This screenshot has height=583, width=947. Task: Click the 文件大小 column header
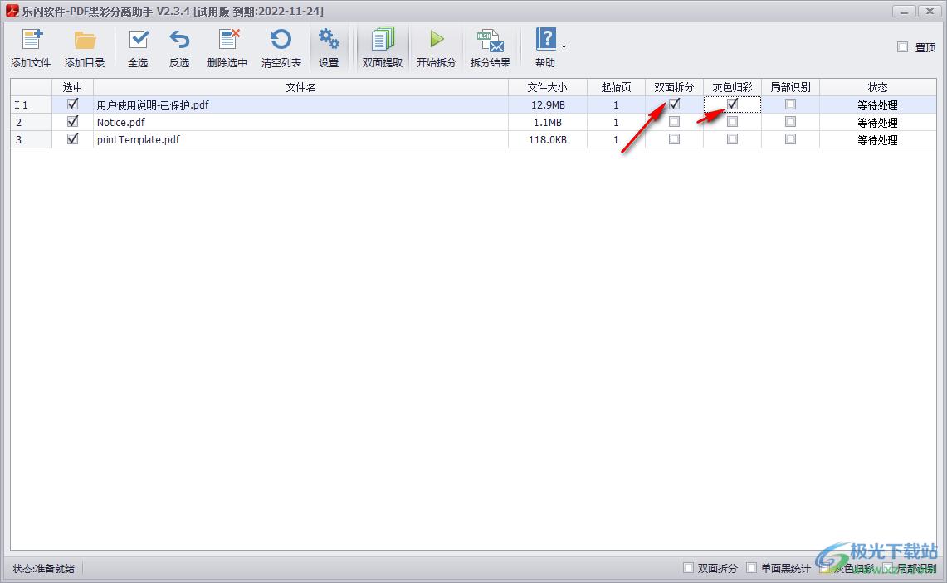click(548, 87)
